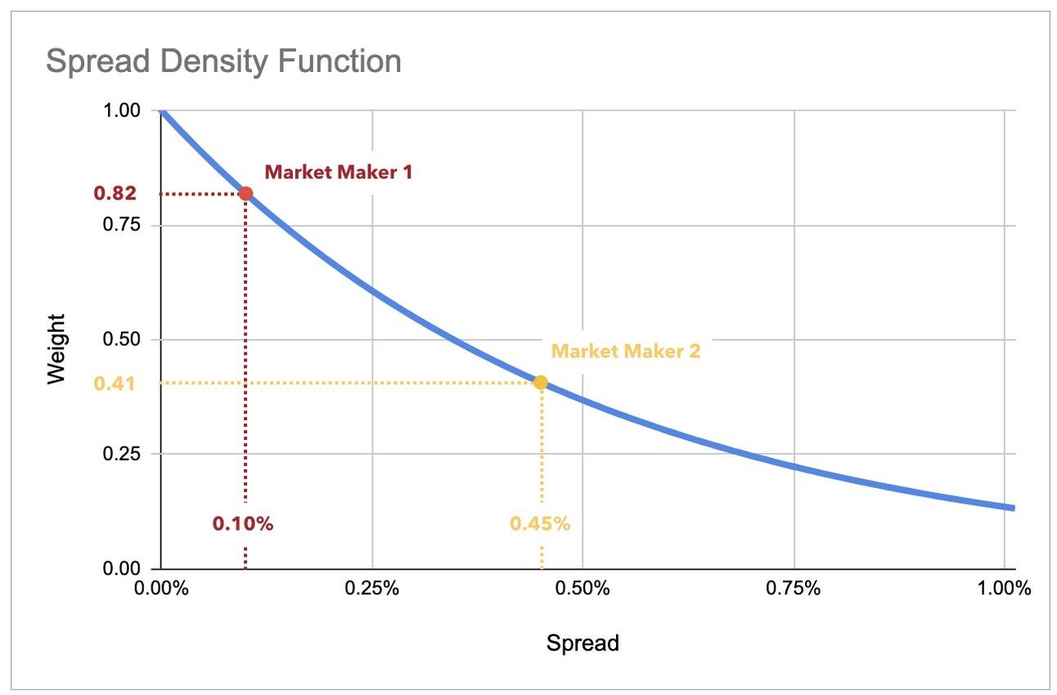Click the red 0.82 weight annotation
1057x695 pixels.
(x=115, y=195)
